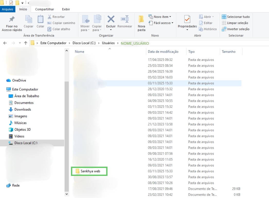Click Limpar seleção
The height and width of the screenshot is (198, 269).
[x=235, y=23]
